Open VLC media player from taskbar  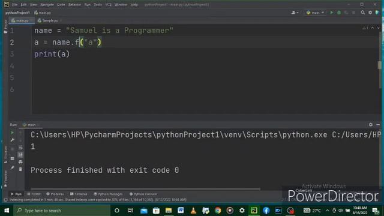[x=193, y=211]
